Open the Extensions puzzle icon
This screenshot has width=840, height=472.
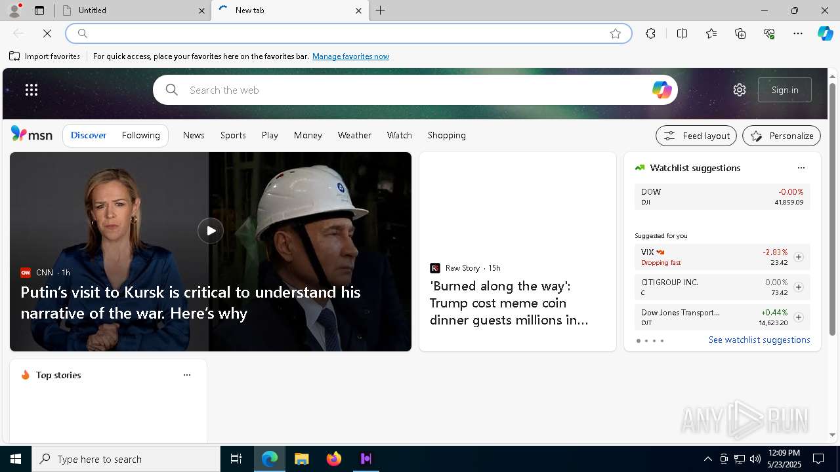[x=650, y=33]
